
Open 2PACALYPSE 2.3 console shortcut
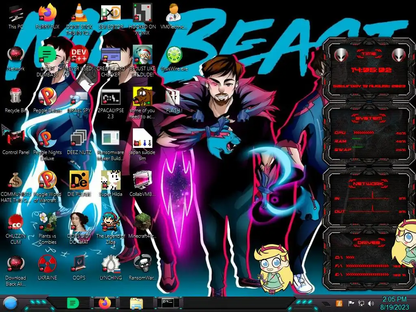pyautogui.click(x=110, y=104)
